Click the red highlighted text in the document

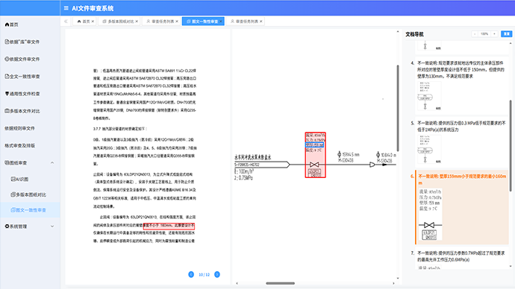(169, 226)
